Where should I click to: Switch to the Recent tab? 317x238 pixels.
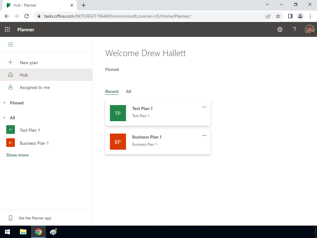[112, 91]
